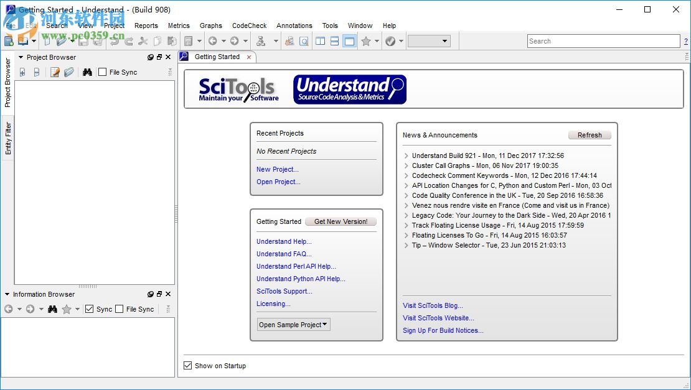Uncheck Show on Startup
Viewport: 691px width, 390px height.
(x=188, y=366)
